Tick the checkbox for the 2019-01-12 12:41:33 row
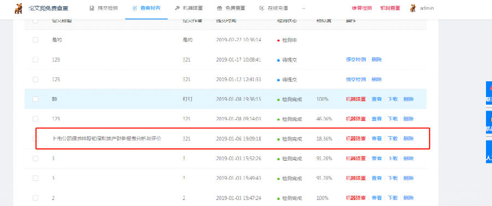This screenshot has width=492, height=206. [x=36, y=80]
